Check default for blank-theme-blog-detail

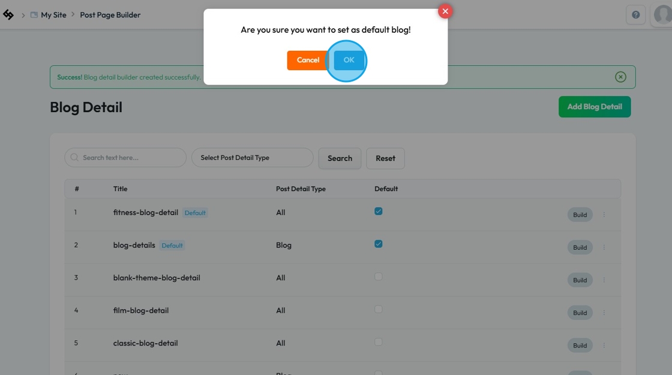[x=378, y=277]
